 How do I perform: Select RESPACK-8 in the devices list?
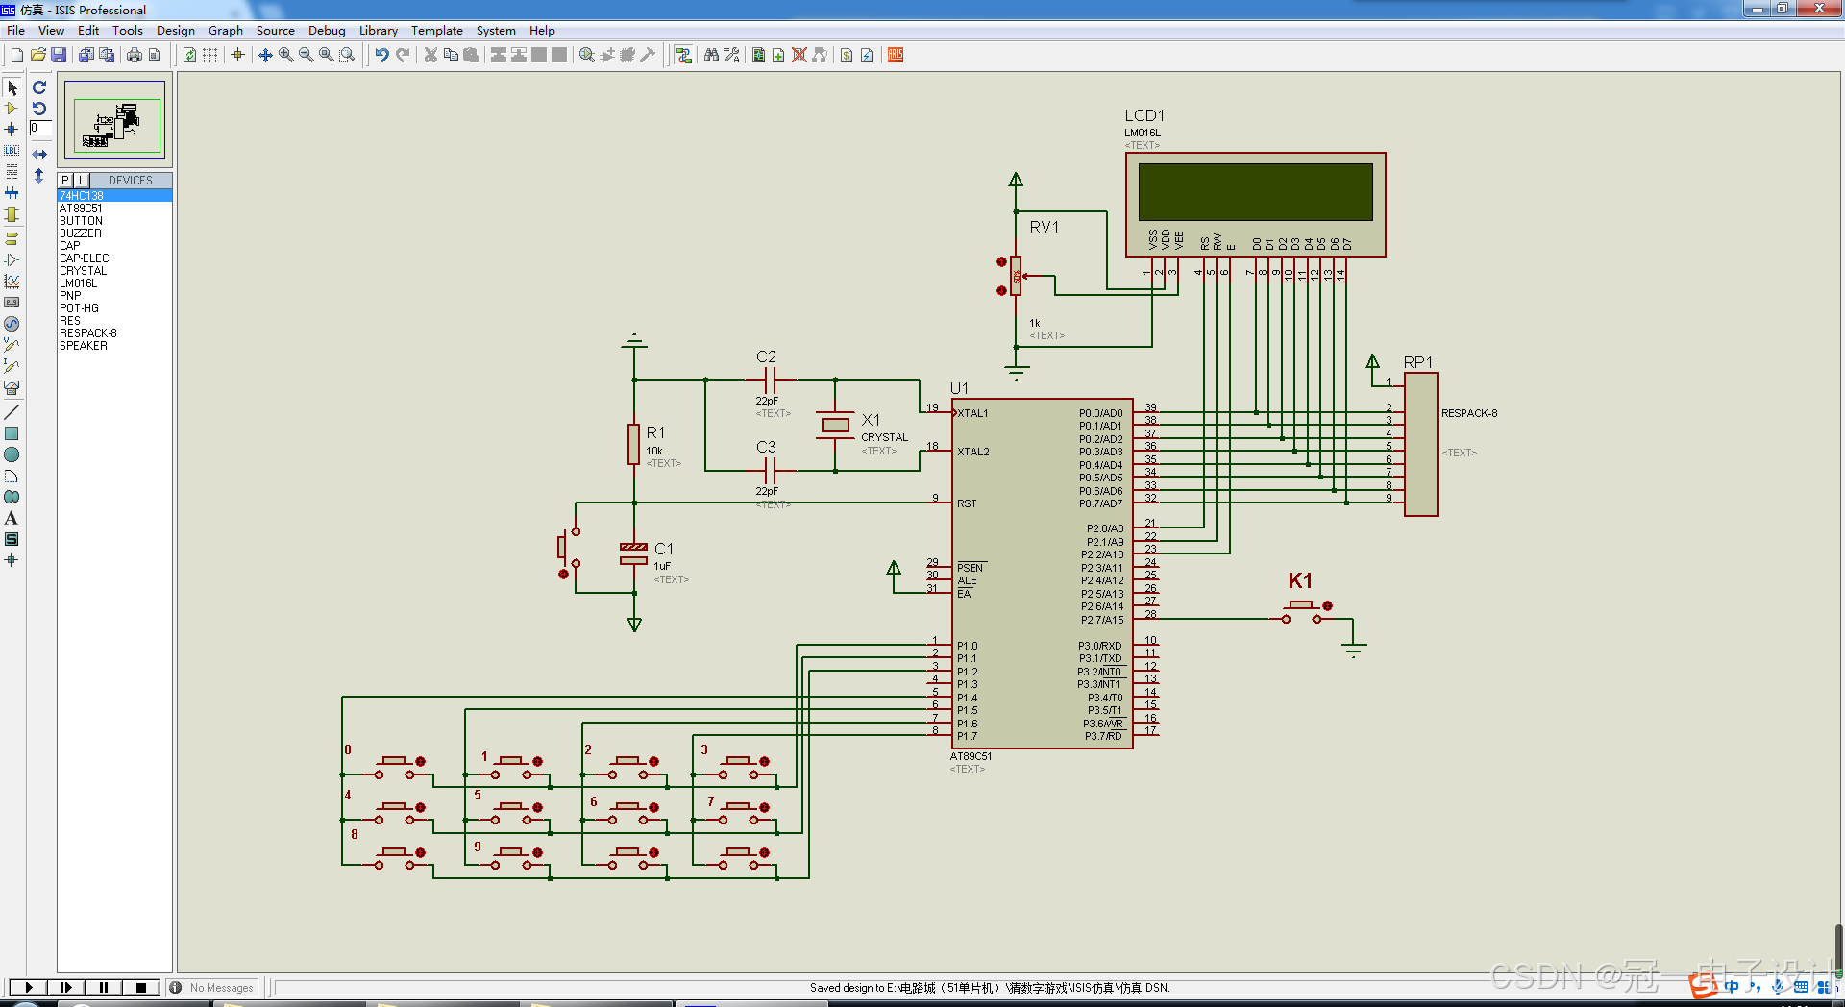(x=114, y=333)
